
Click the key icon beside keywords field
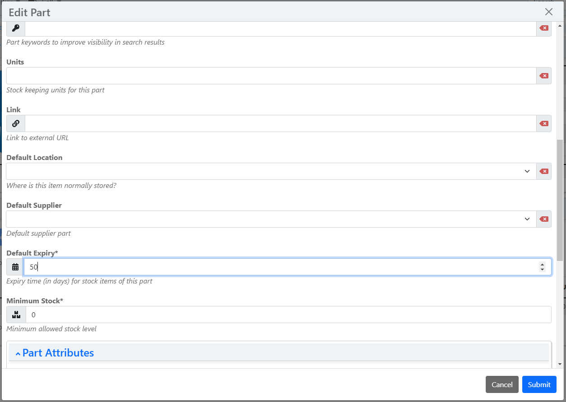pos(15,28)
